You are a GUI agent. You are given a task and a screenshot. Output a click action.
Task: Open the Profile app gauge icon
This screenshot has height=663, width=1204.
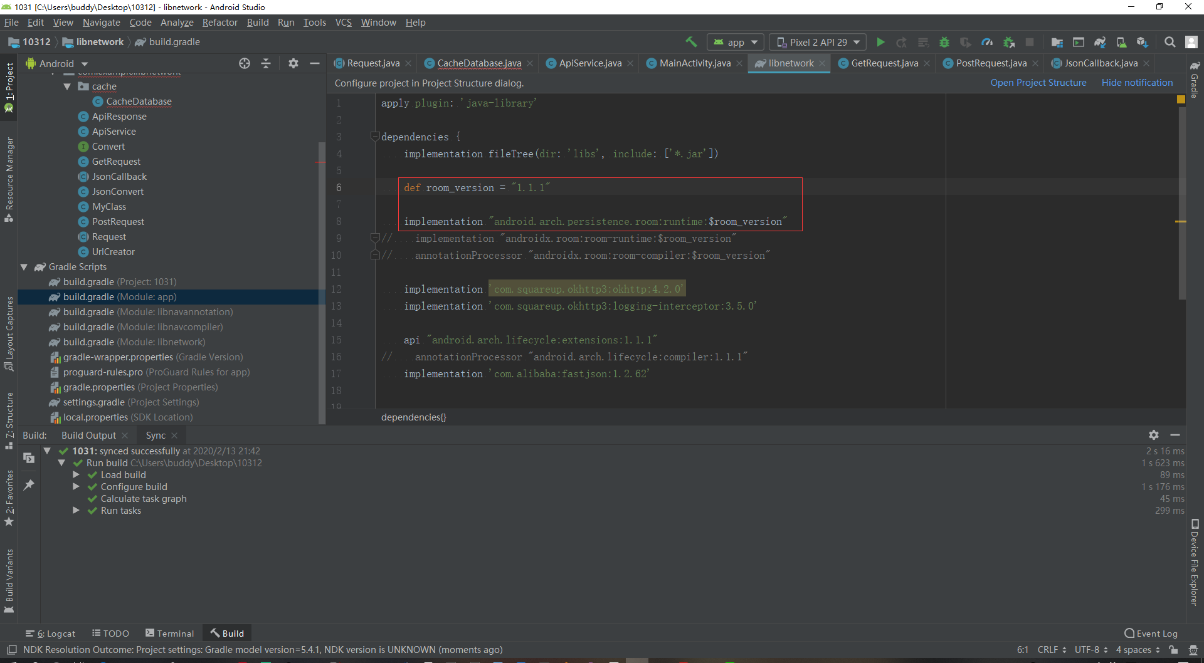click(987, 42)
